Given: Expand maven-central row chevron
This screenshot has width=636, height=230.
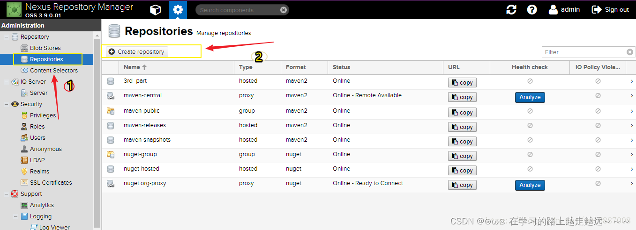Looking at the screenshot, I should 632,96.
